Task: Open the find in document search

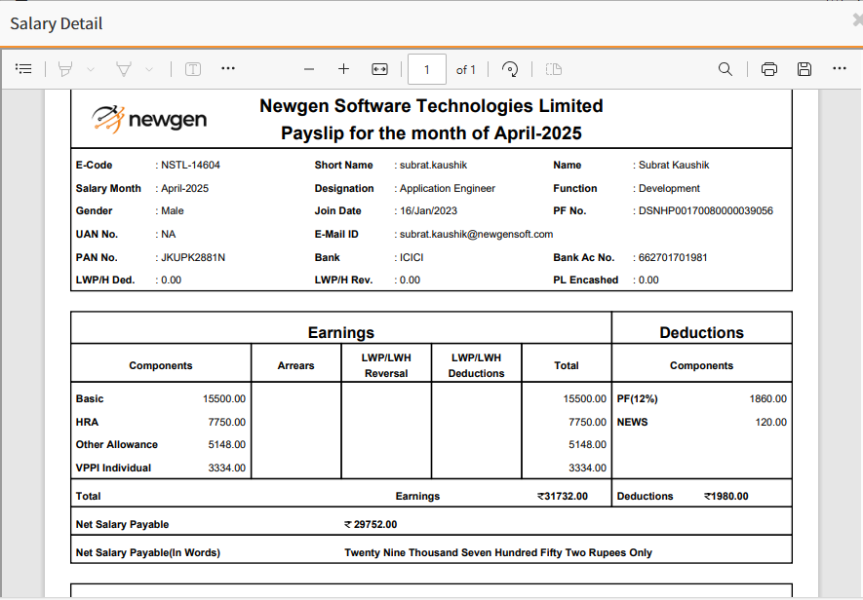Action: [726, 69]
